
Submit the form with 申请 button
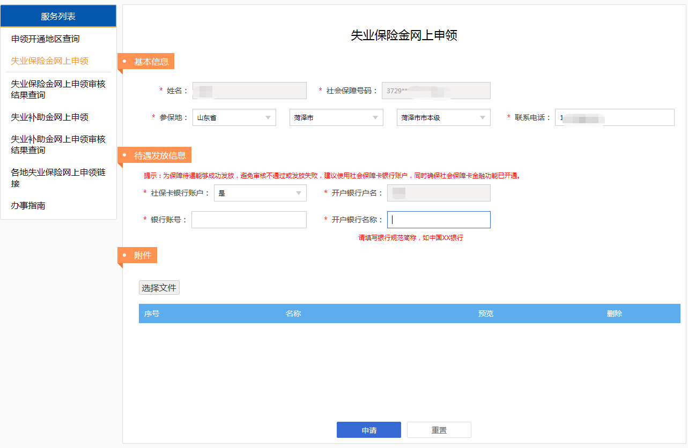click(368, 430)
